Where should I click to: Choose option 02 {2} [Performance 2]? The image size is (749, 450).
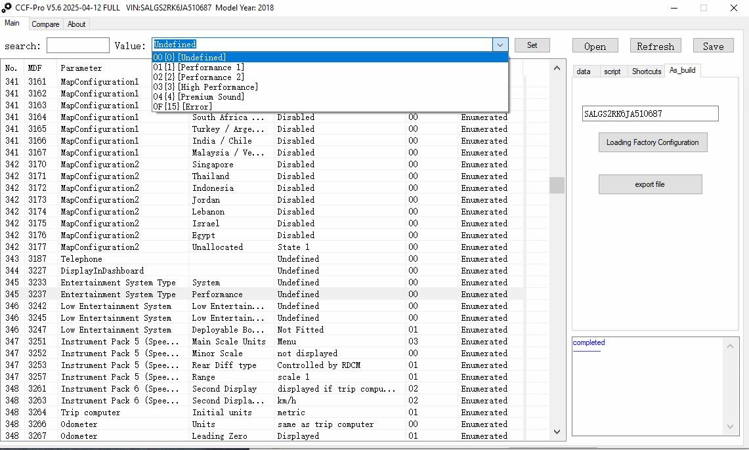pyautogui.click(x=330, y=77)
